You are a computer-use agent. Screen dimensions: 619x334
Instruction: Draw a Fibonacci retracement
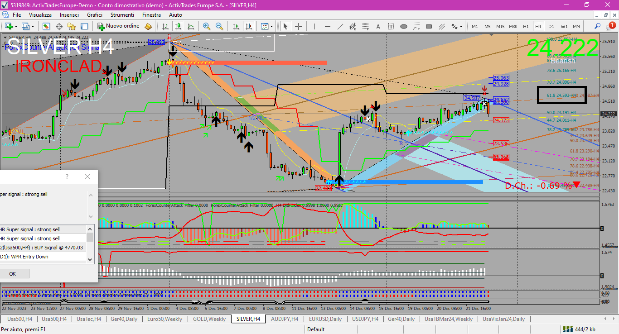pyautogui.click(x=366, y=26)
